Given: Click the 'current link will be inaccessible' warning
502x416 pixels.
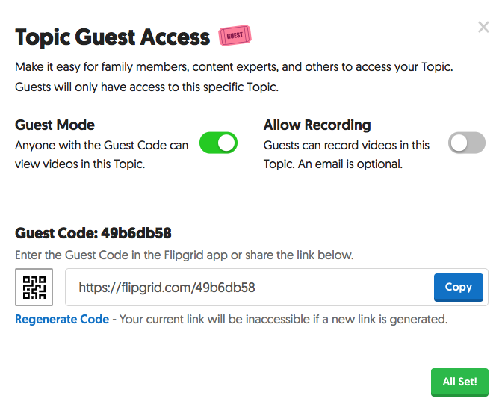Looking at the screenshot, I should pyautogui.click(x=283, y=319).
